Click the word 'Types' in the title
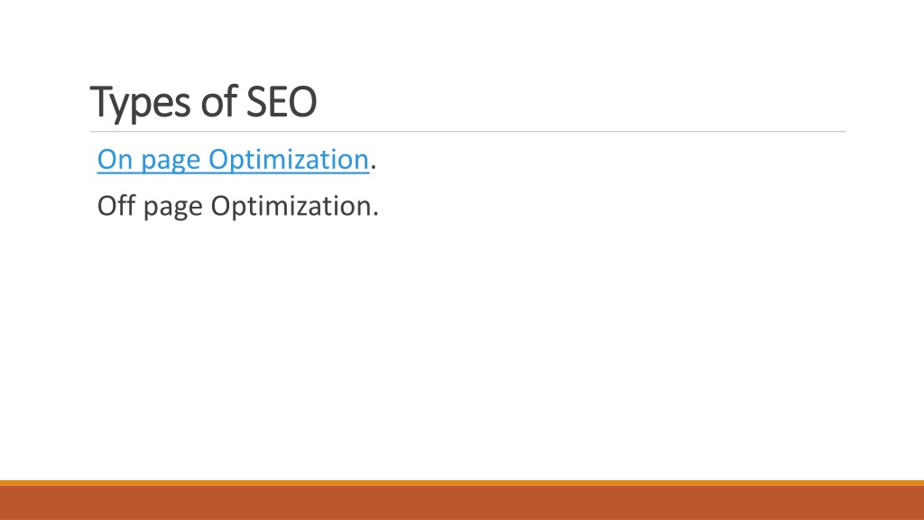The image size is (924, 520). click(x=140, y=104)
